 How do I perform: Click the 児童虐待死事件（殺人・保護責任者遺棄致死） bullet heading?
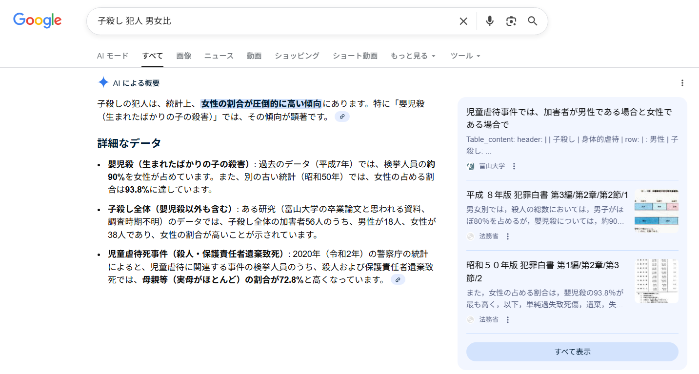click(x=197, y=254)
